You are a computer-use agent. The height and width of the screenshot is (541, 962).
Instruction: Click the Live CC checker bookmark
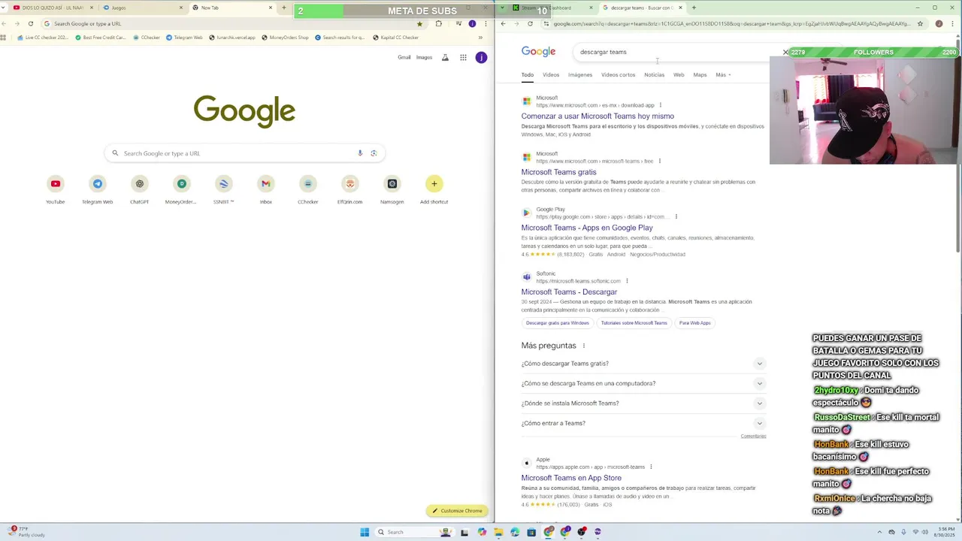pyautogui.click(x=42, y=37)
